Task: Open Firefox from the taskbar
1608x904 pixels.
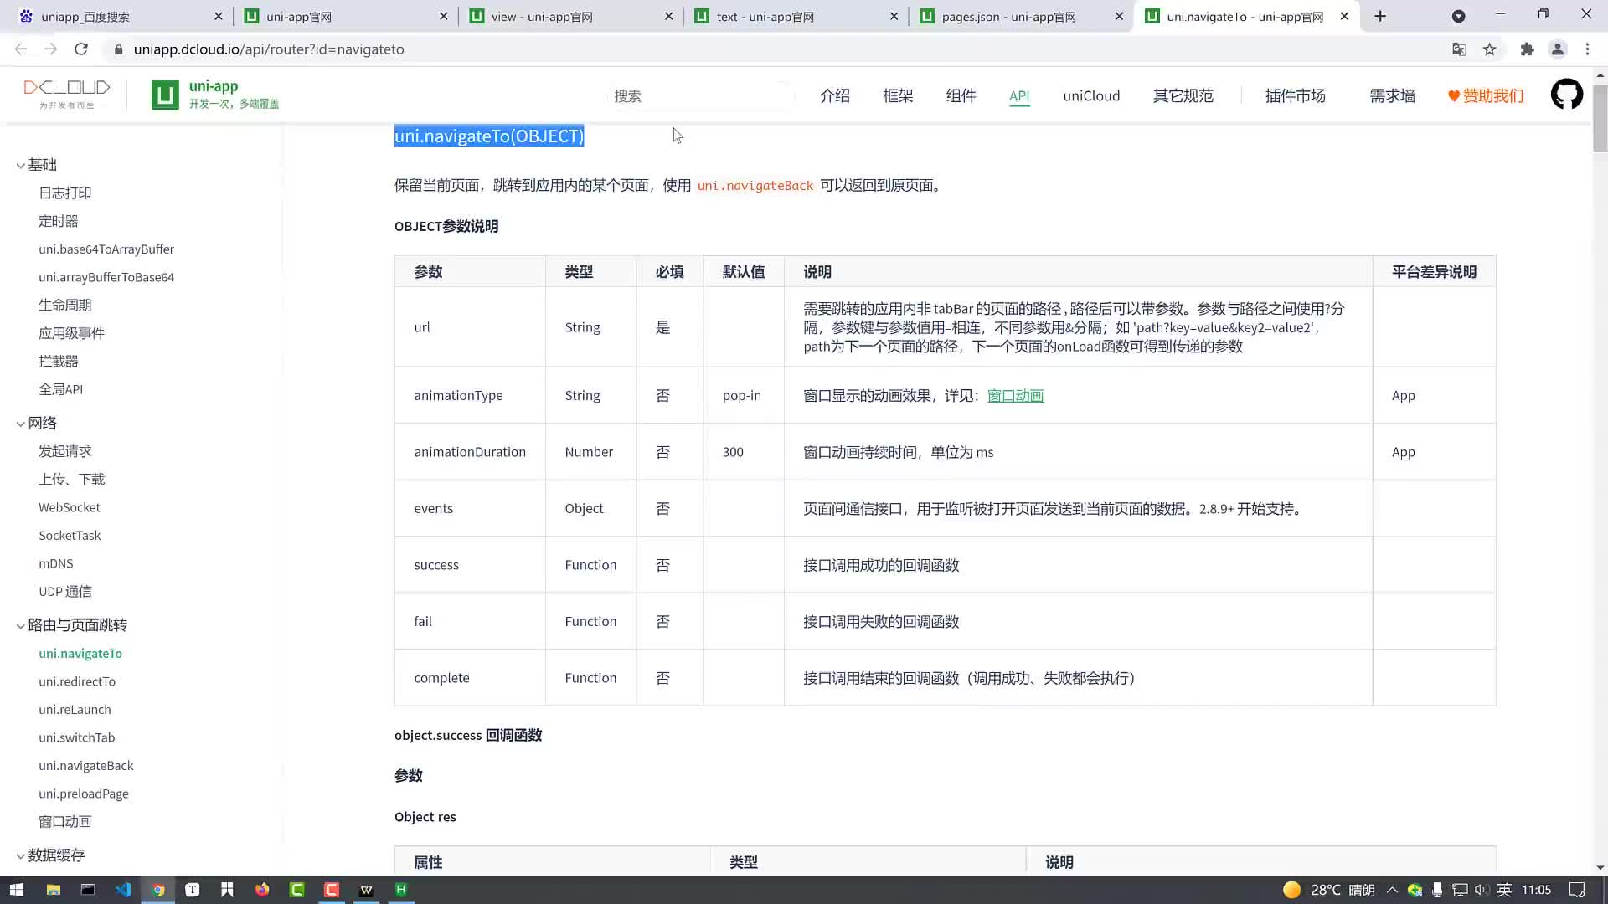Action: tap(262, 890)
